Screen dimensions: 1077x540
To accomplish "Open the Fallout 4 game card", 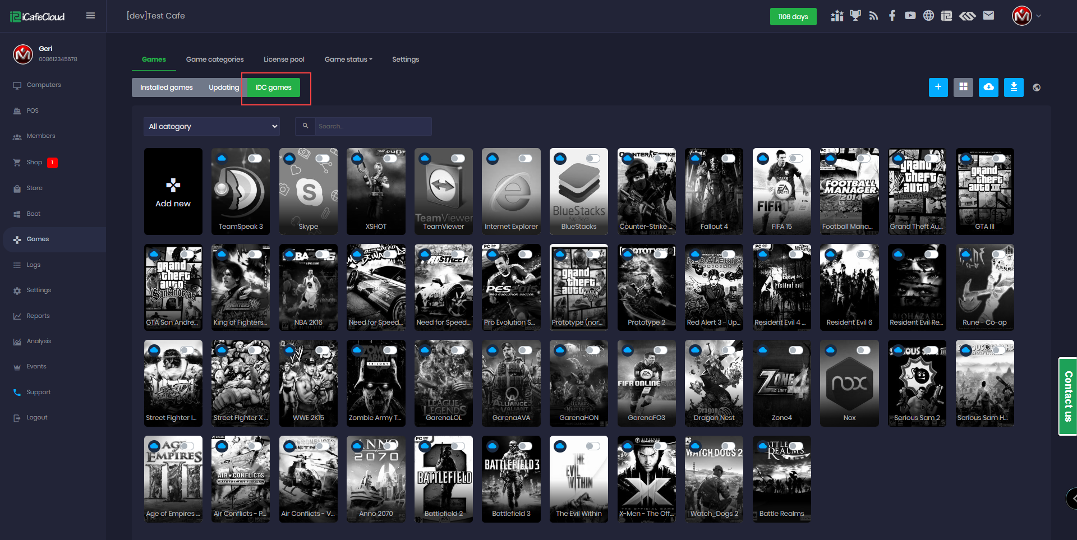I will tap(714, 191).
